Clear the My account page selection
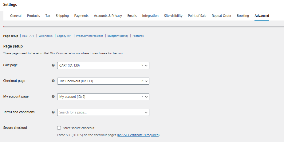 (x=142, y=97)
